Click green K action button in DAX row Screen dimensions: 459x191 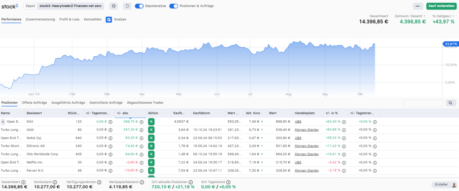click(x=152, y=122)
